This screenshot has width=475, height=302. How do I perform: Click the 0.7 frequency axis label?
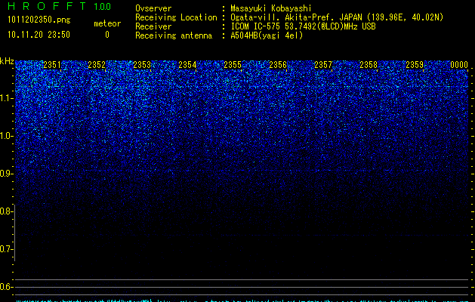(x=6, y=249)
